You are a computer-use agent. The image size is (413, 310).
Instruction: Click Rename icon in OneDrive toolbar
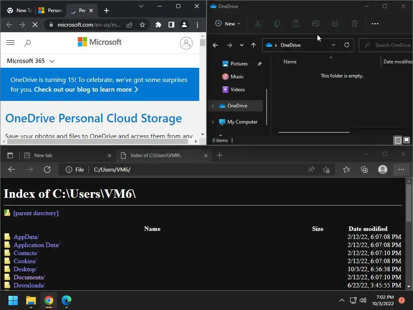click(315, 24)
